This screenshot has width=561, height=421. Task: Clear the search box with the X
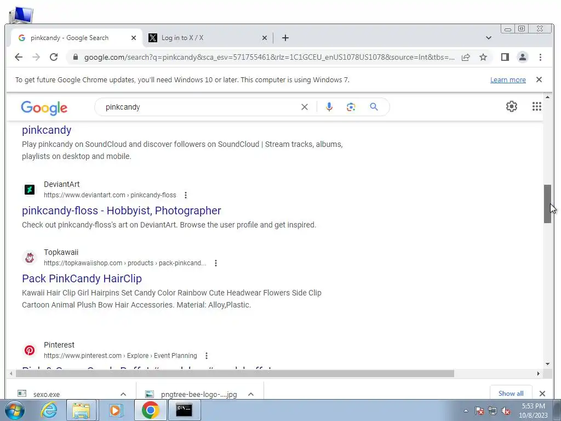pos(305,107)
